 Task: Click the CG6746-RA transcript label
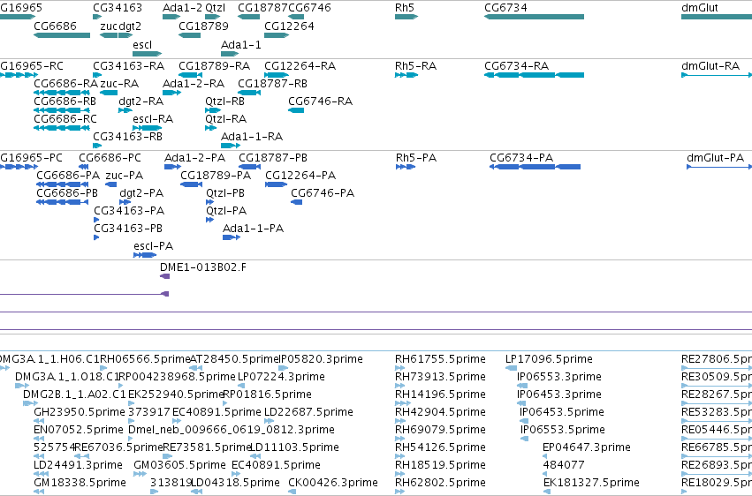click(321, 101)
